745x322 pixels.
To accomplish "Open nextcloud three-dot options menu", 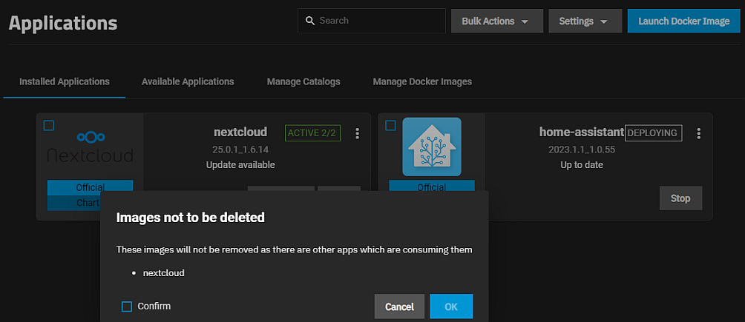I will (358, 134).
